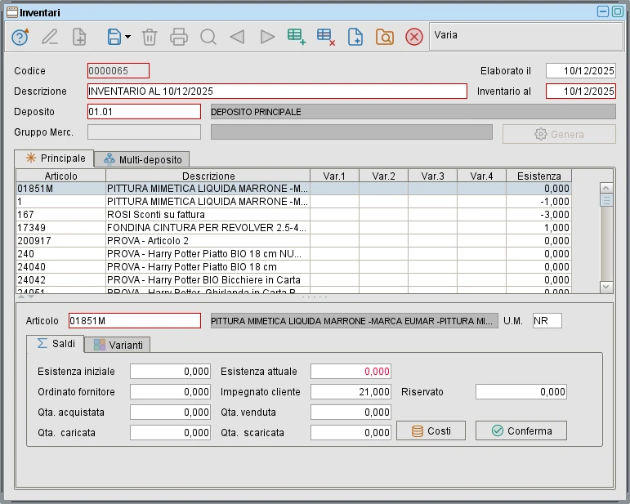
Task: Click the Gruppo Merc. code field
Action: point(145,132)
